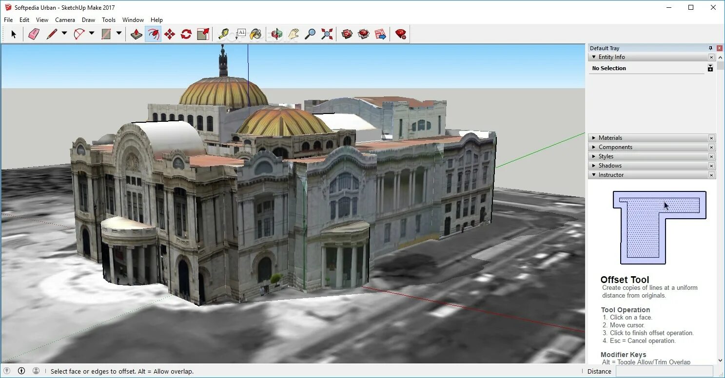Select the arrow Select tool
Screen dimensions: 725x378
point(13,34)
